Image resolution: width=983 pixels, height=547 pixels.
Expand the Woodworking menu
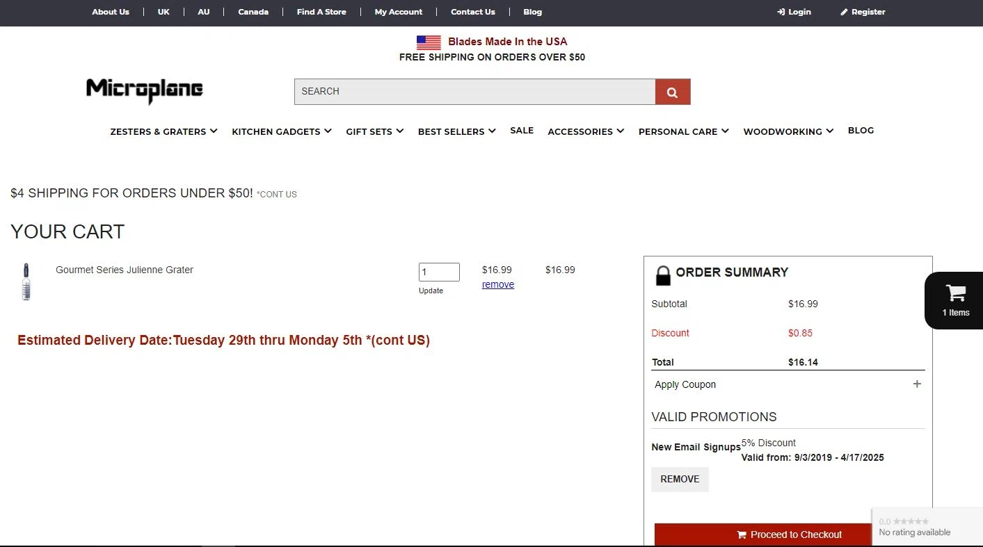click(788, 131)
